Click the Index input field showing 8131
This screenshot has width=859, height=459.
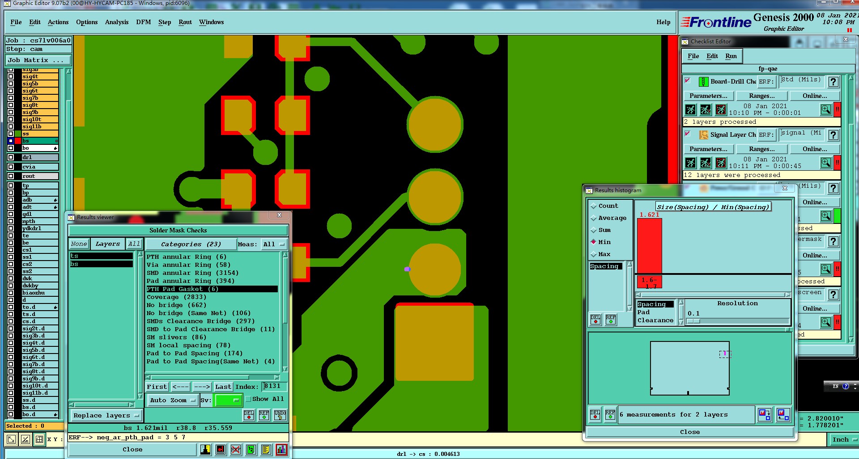(274, 387)
